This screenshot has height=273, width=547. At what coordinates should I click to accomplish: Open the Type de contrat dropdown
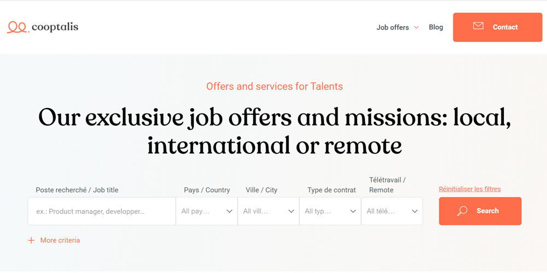click(330, 211)
